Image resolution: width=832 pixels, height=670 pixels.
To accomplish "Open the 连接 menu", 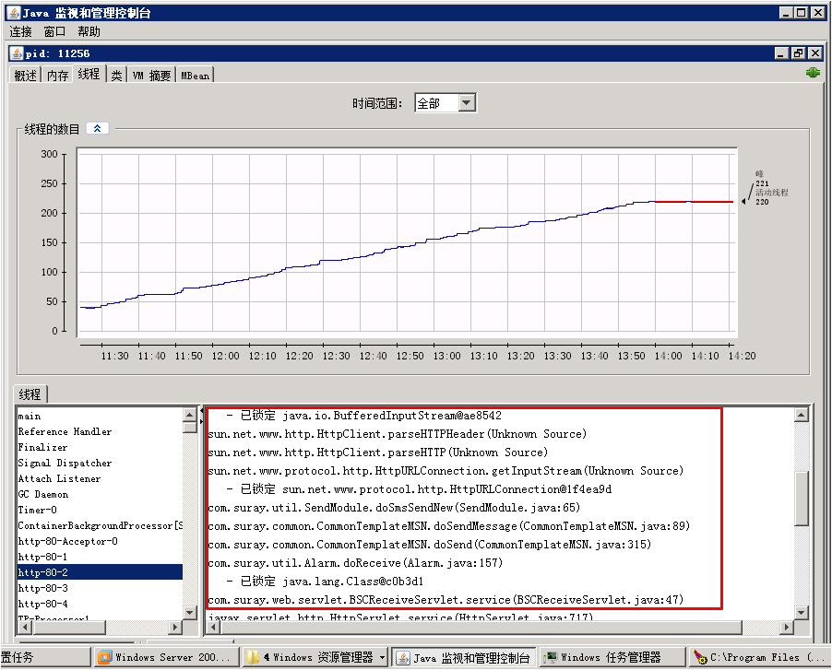I will (20, 31).
